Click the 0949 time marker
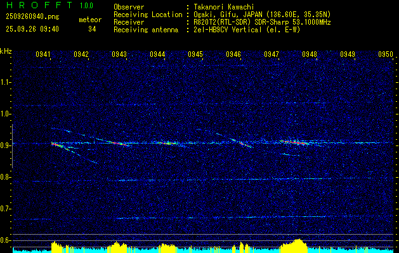399x253 pixels. pyautogui.click(x=348, y=54)
